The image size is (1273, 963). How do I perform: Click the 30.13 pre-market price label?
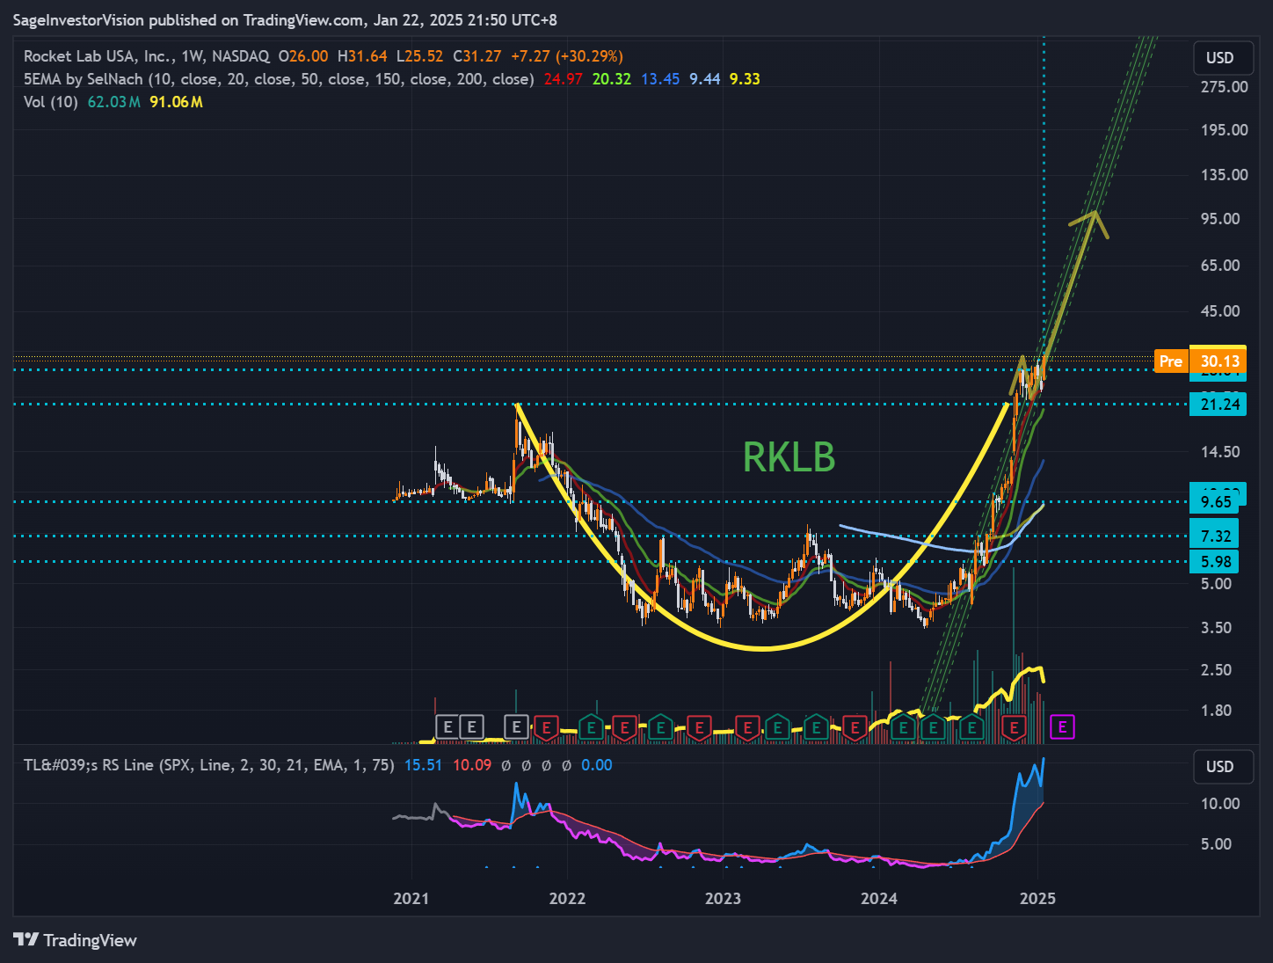coord(1219,361)
